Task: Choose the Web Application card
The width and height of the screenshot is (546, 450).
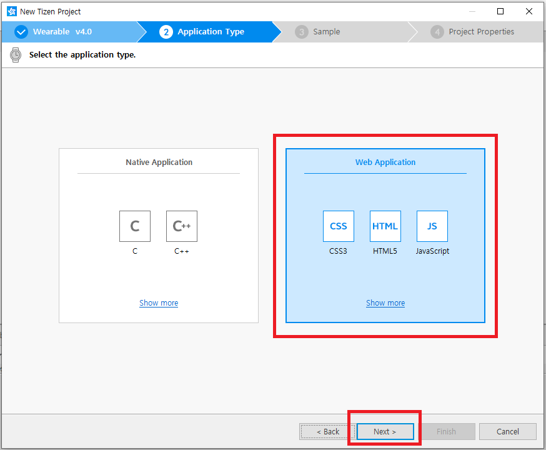Action: tap(385, 236)
